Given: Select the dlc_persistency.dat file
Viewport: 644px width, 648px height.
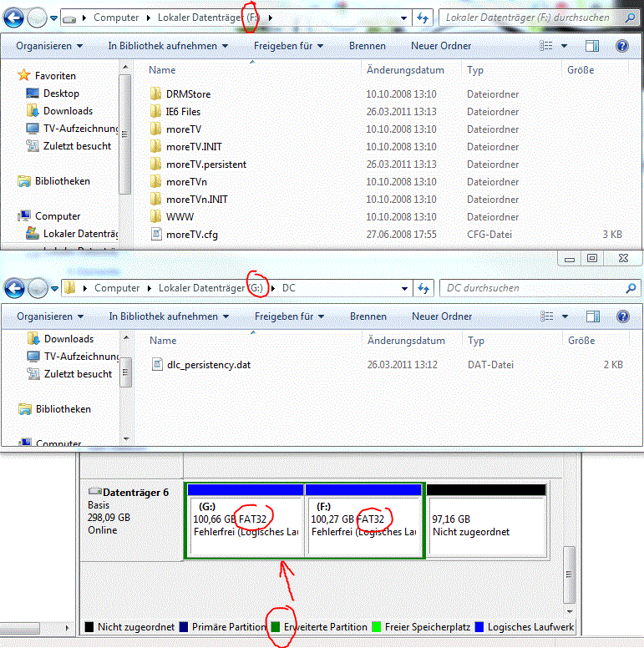Looking at the screenshot, I should 208,365.
